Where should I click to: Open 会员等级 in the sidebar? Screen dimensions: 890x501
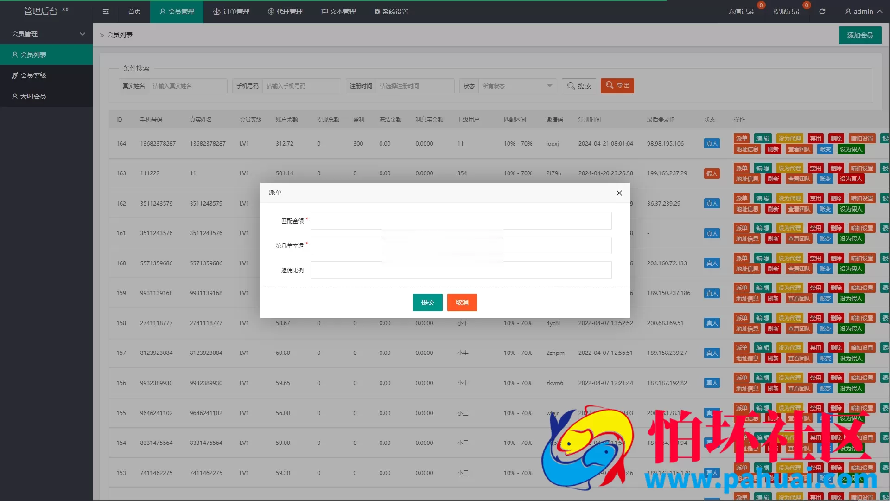tap(33, 76)
